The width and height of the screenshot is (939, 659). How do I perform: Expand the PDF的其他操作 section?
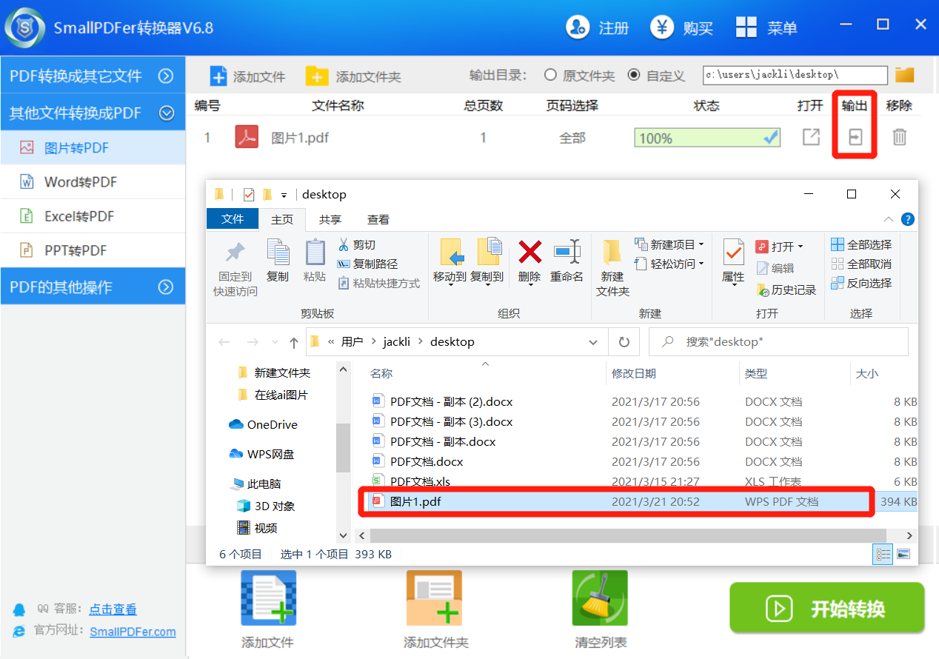pyautogui.click(x=166, y=287)
